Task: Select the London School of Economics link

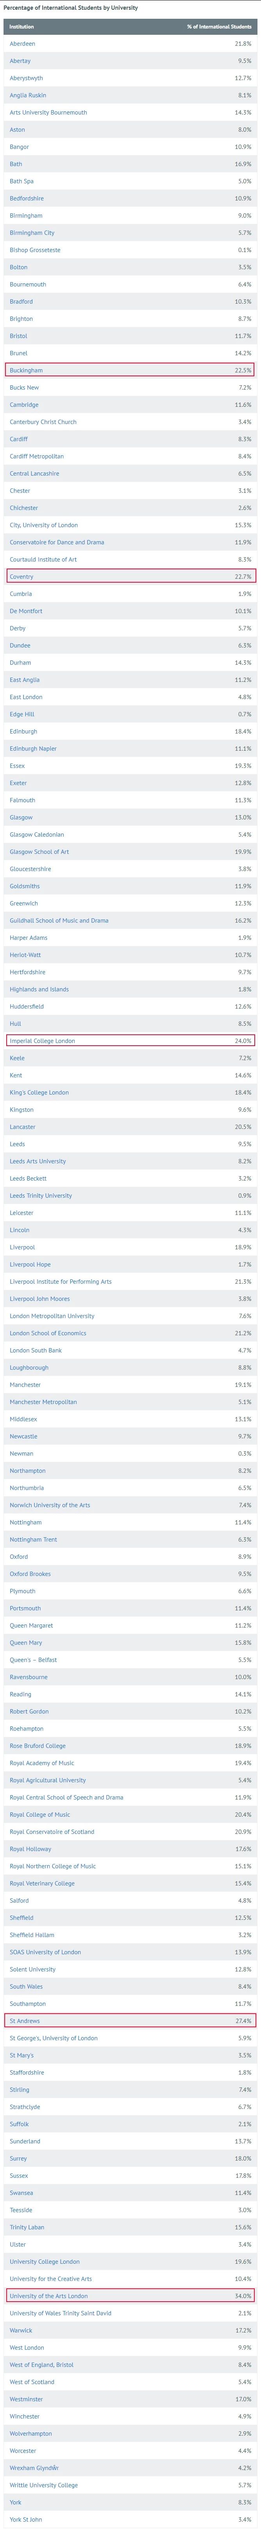Action: point(48,1333)
